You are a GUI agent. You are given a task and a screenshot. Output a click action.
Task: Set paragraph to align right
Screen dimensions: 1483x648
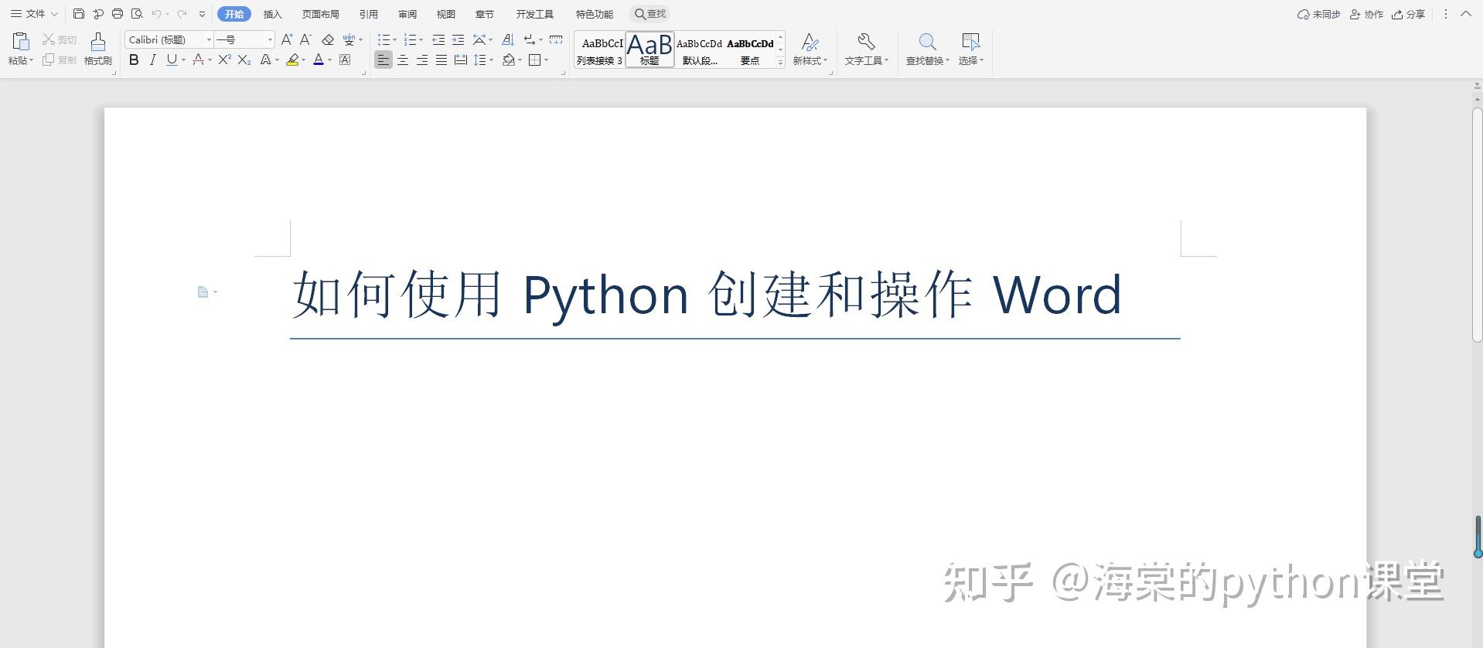[x=422, y=60]
